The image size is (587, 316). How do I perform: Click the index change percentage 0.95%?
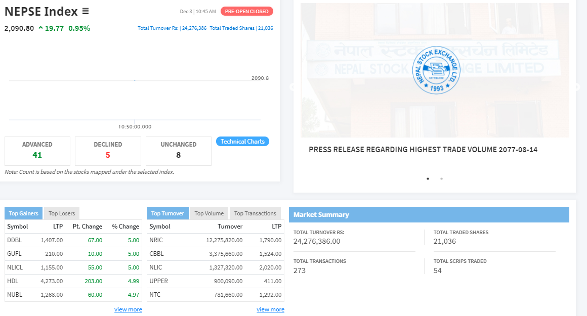79,28
